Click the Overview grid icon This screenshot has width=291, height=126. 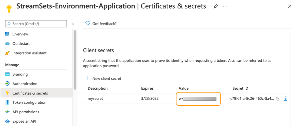(x=7, y=34)
